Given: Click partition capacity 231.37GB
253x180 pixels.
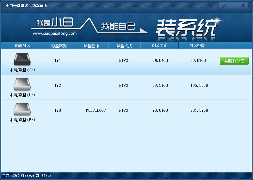Looking at the screenshot, I should 199,111.
